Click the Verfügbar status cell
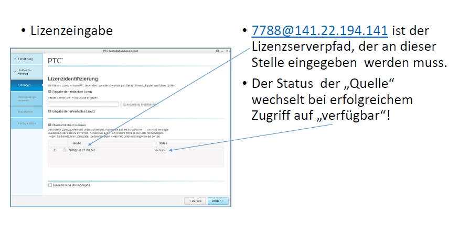This screenshot has width=459, height=225. tap(161, 150)
